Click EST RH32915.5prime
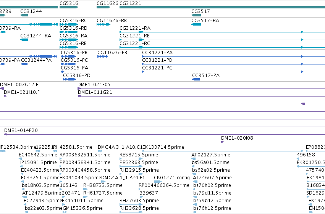Viewport: 325px width, 214px height. coord(139,170)
